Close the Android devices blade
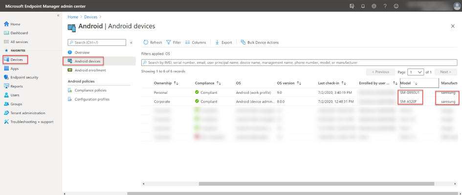Screen dimensions: 462x195 (453, 26)
